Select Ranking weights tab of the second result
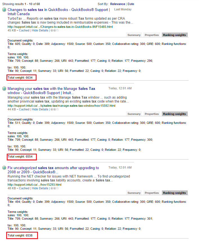 pyautogui.click(x=174, y=114)
